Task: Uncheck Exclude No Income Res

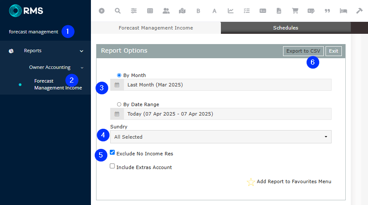Action: pyautogui.click(x=112, y=152)
